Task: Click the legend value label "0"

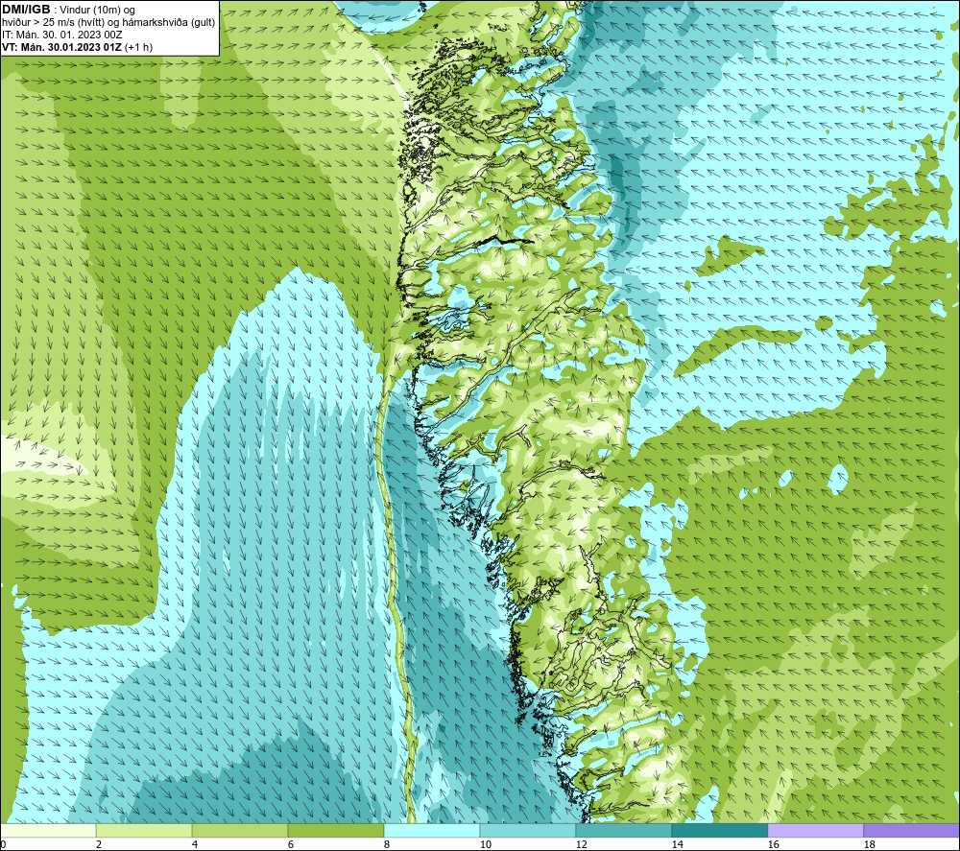Action: pos(3,844)
